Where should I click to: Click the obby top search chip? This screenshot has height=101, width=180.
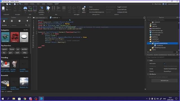[x=25, y=53]
